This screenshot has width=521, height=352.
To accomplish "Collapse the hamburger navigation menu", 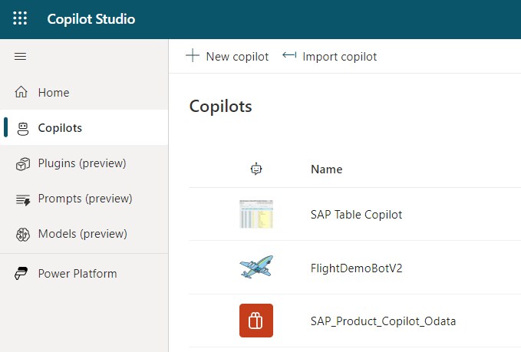I will point(21,57).
